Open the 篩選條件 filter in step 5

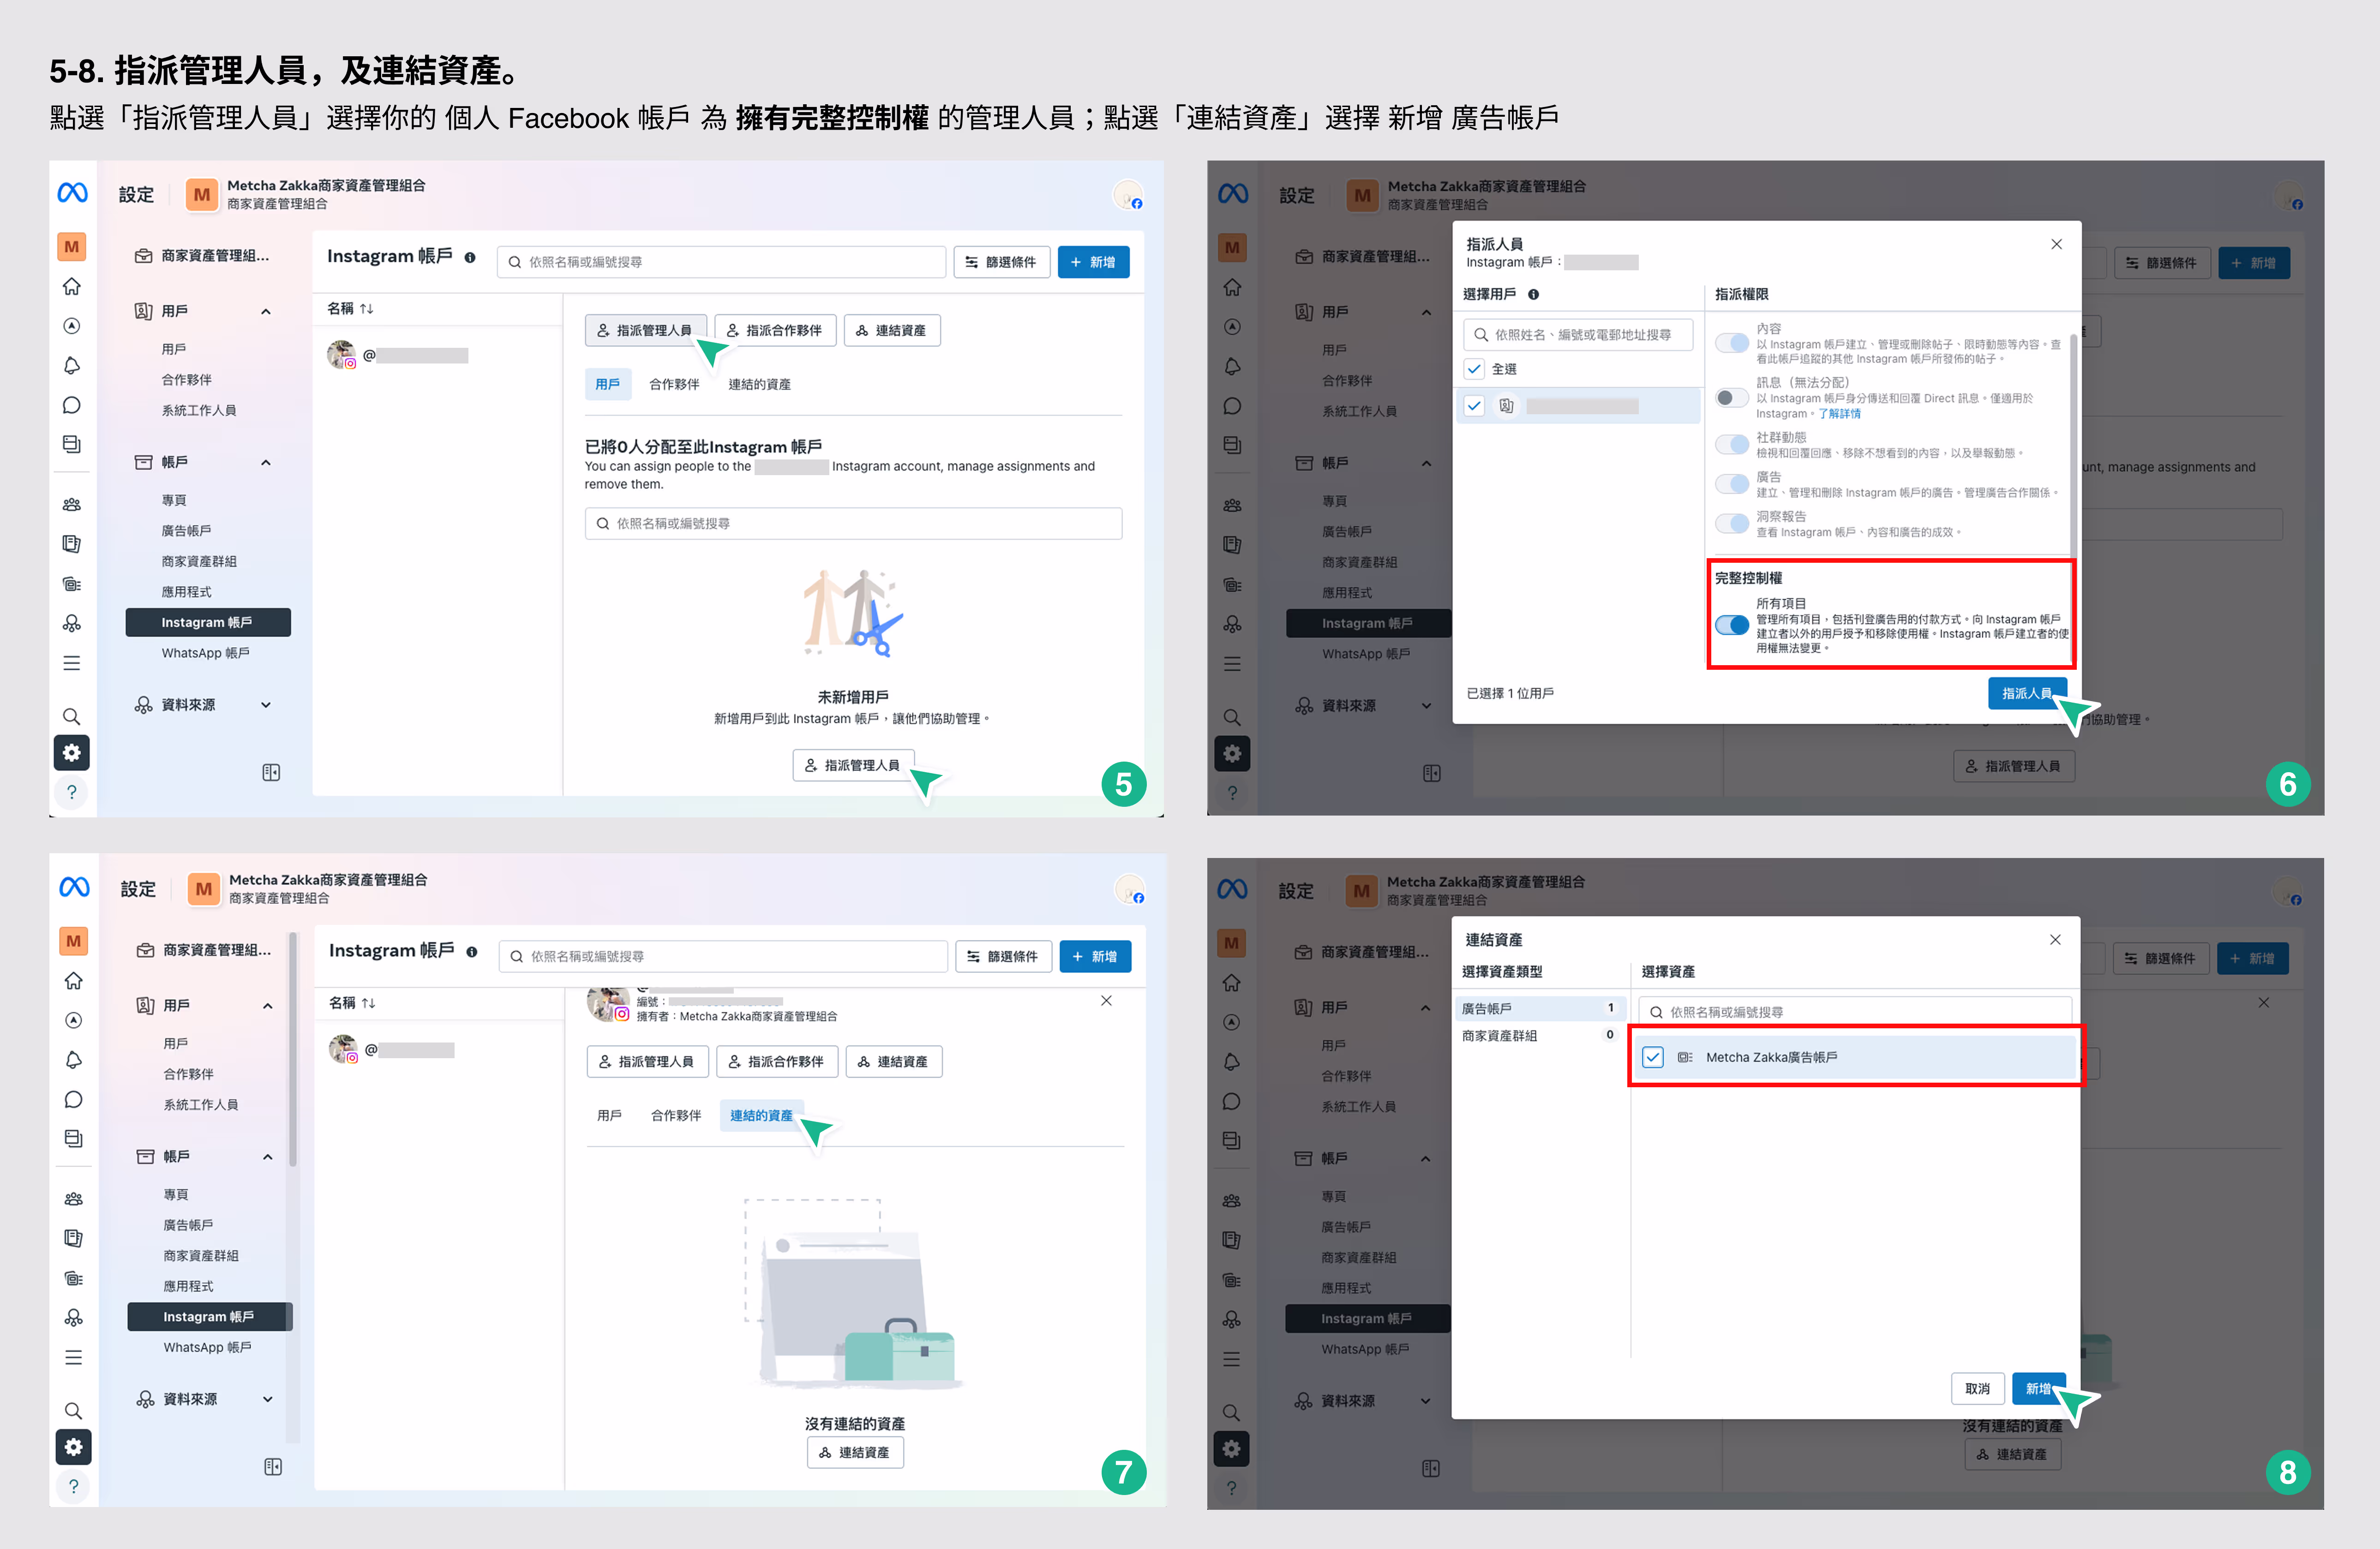[x=1001, y=262]
